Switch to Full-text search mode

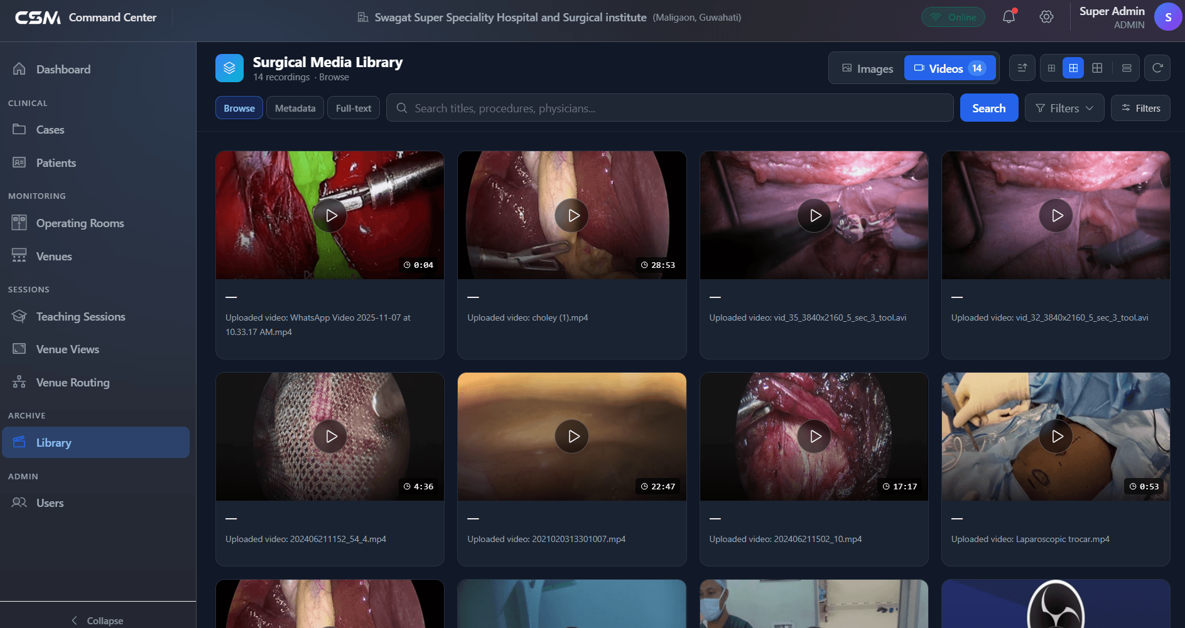354,108
